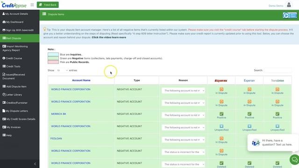Image resolution: width=299 pixels, height=168 pixels.
Task: Click Equifax In Dispute icon, second World Finance row
Action: click(x=221, y=102)
